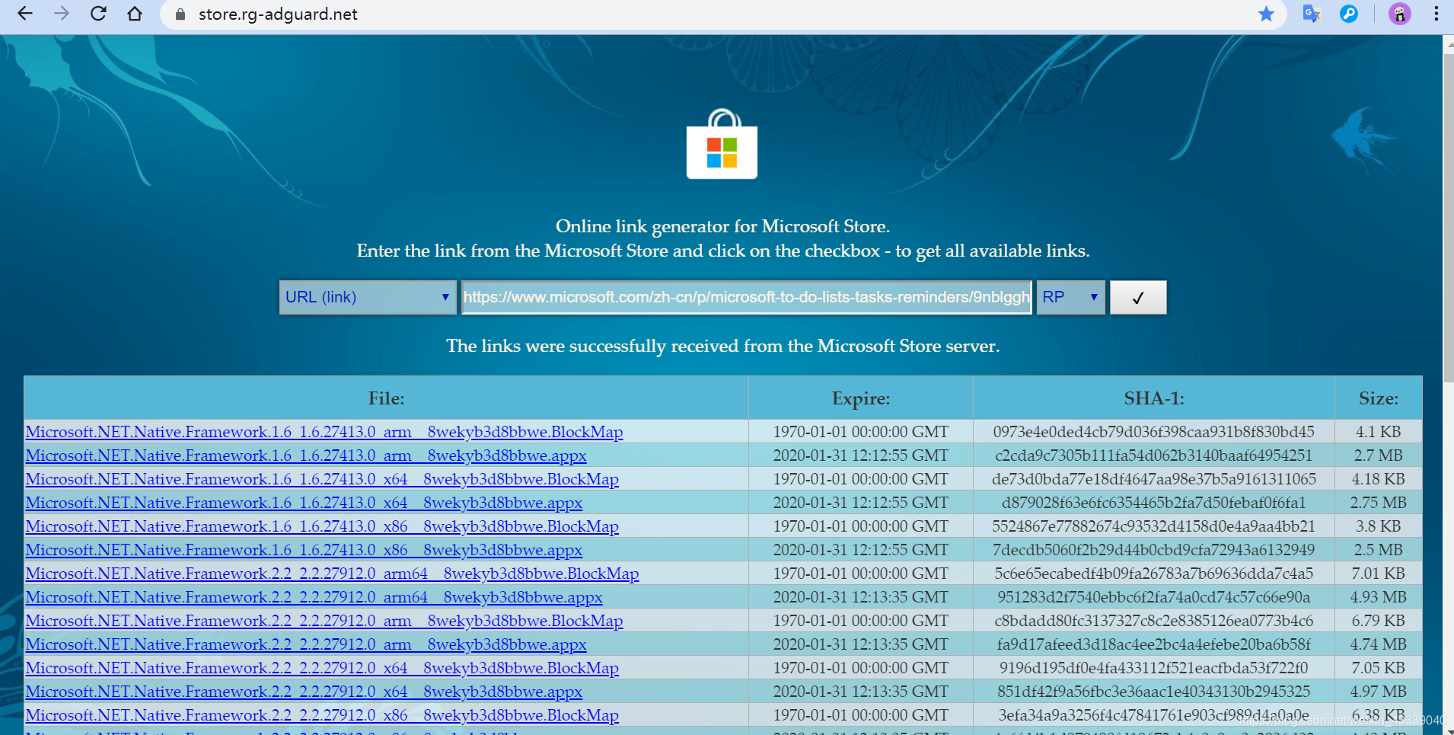The height and width of the screenshot is (735, 1454).
Task: Select hash 951283d2f7540ebbc6f2fa74a0cd74c57c66e90a
Action: tap(1153, 597)
